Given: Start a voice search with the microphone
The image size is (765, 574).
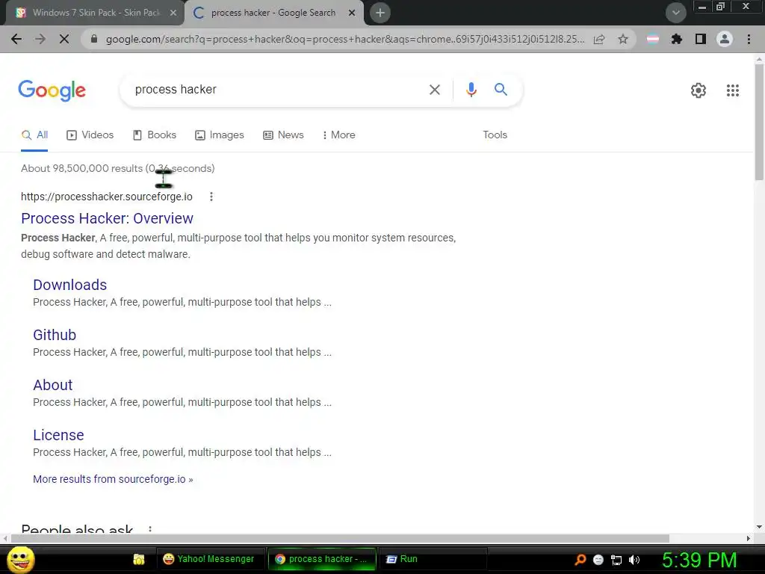Looking at the screenshot, I should [471, 90].
